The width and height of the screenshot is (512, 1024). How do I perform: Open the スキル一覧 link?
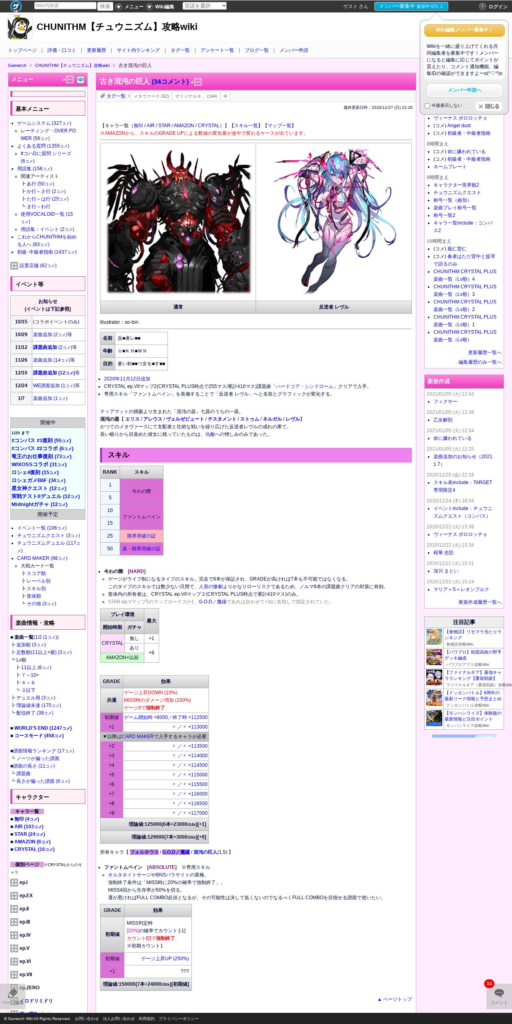coord(246,126)
